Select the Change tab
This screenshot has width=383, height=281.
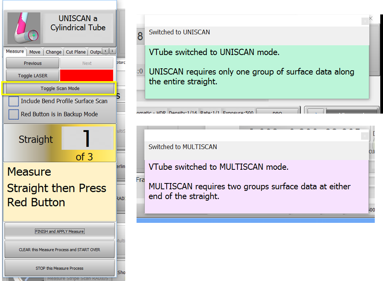click(x=53, y=52)
